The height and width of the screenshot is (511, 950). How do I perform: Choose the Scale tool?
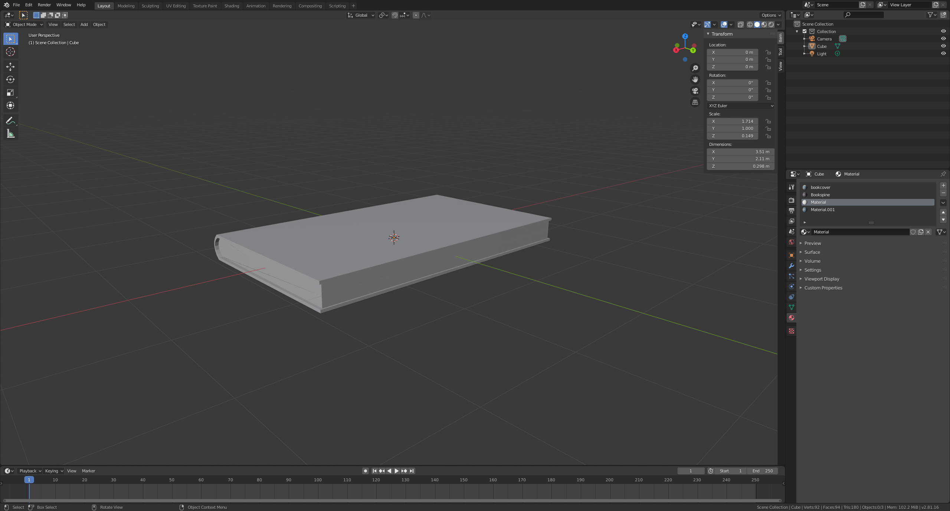[10, 92]
